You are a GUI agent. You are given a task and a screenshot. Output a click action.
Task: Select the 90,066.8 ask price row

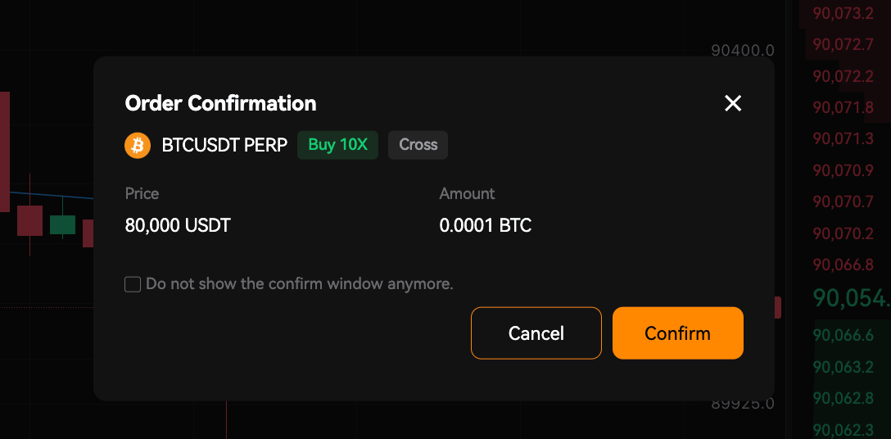point(844,265)
